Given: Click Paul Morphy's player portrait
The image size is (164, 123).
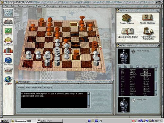Looking at the screenshot, I should tap(124, 56).
